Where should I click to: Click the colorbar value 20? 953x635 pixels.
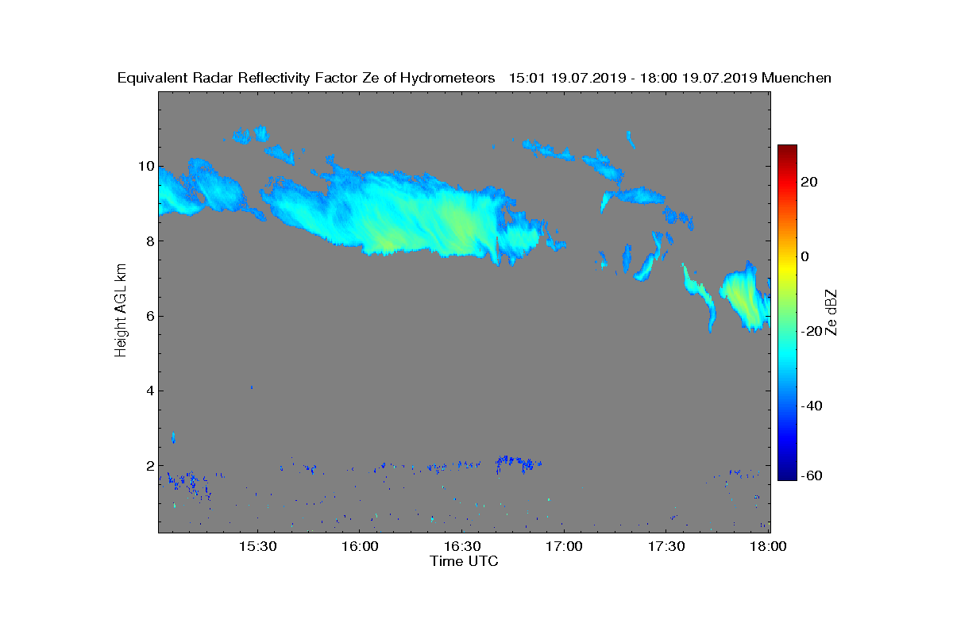point(810,182)
